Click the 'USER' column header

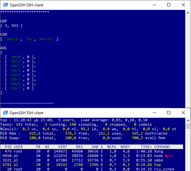[x=18, y=147]
